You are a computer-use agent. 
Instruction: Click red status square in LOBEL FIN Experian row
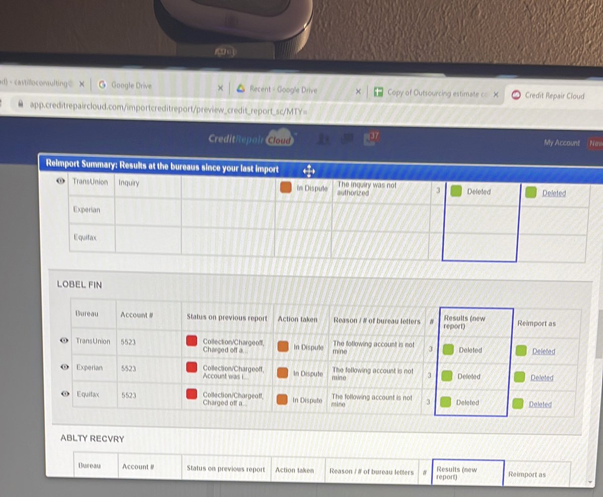191,367
